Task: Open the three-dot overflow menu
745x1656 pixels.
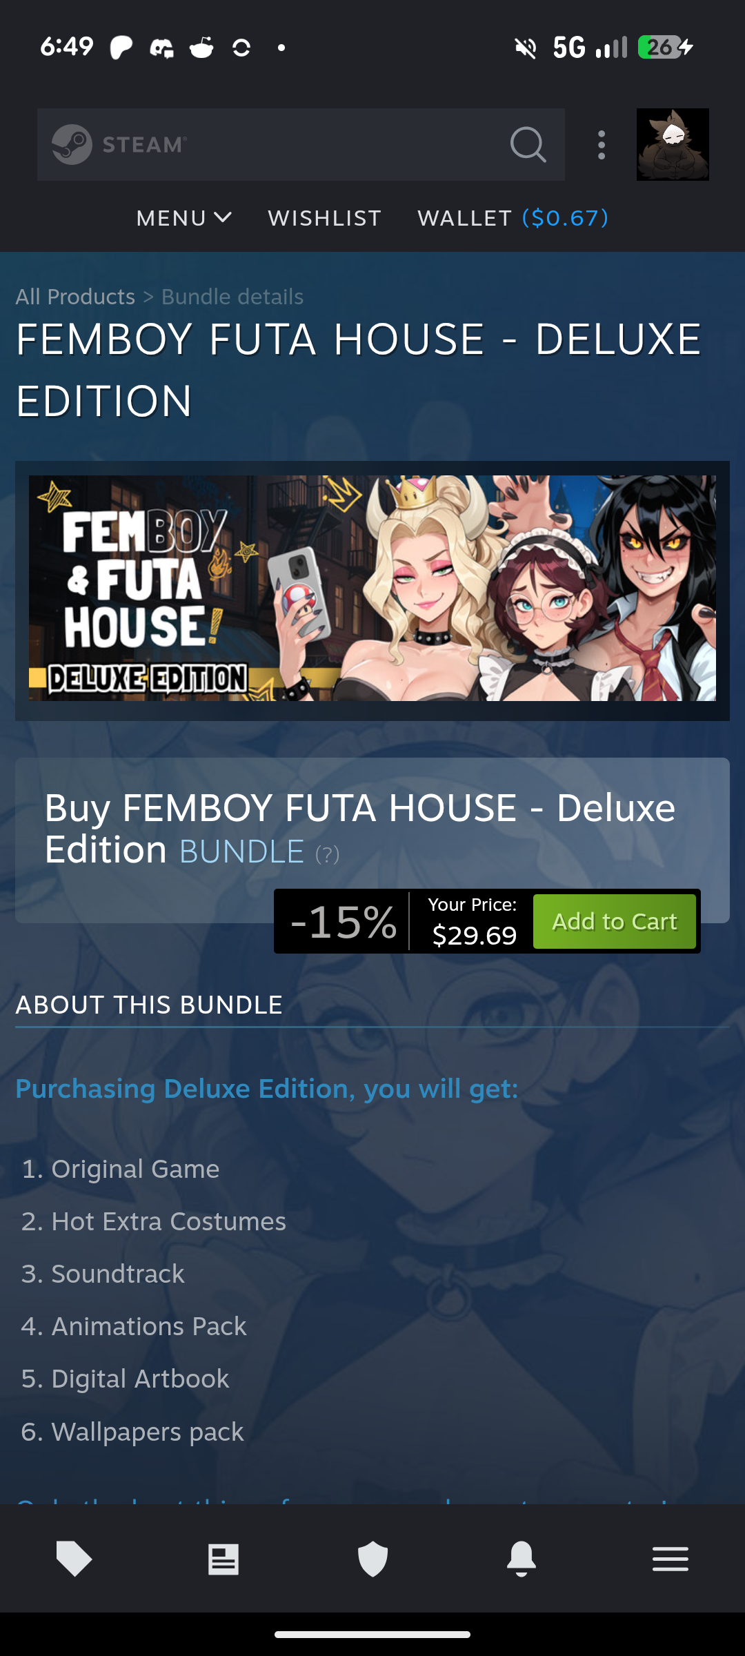Action: [602, 145]
